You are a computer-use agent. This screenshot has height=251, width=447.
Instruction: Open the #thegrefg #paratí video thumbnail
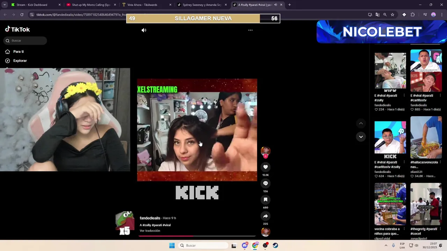pos(426,204)
